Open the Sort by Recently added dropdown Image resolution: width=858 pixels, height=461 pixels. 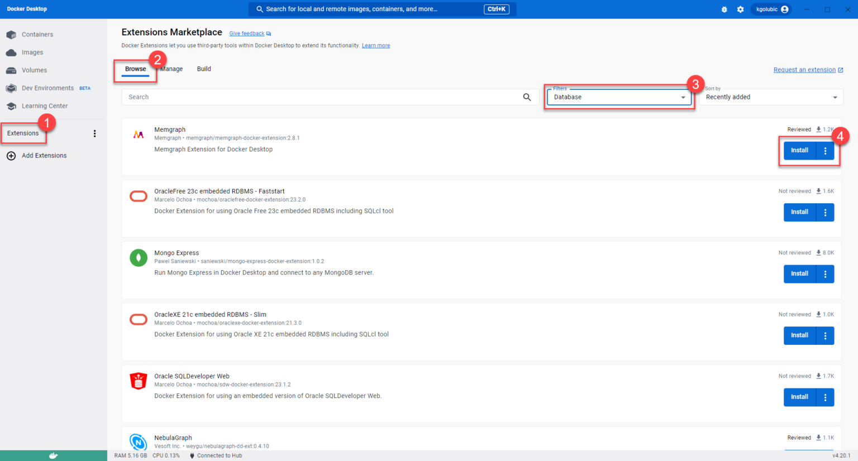pyautogui.click(x=771, y=97)
